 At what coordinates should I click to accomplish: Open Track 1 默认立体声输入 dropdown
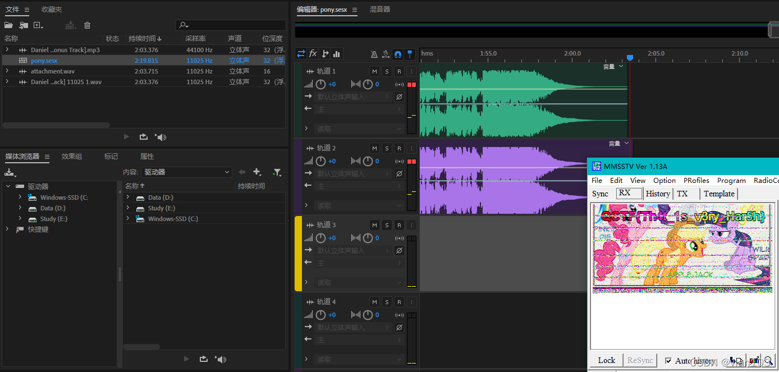point(352,97)
